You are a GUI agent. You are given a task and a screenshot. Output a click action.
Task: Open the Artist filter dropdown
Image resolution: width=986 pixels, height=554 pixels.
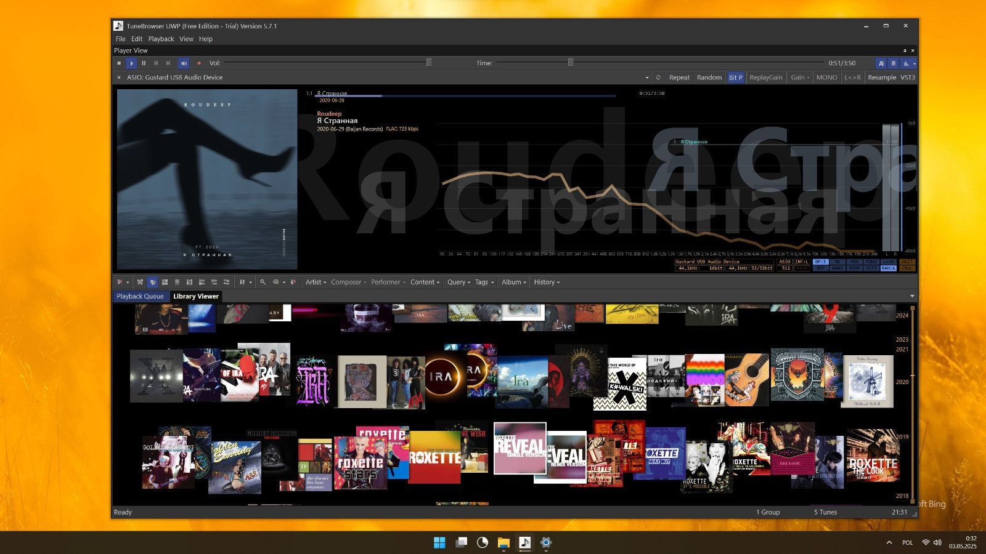pos(316,282)
